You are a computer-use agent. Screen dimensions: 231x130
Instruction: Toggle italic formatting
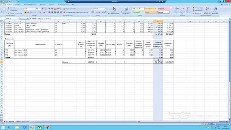tap(28, 12)
